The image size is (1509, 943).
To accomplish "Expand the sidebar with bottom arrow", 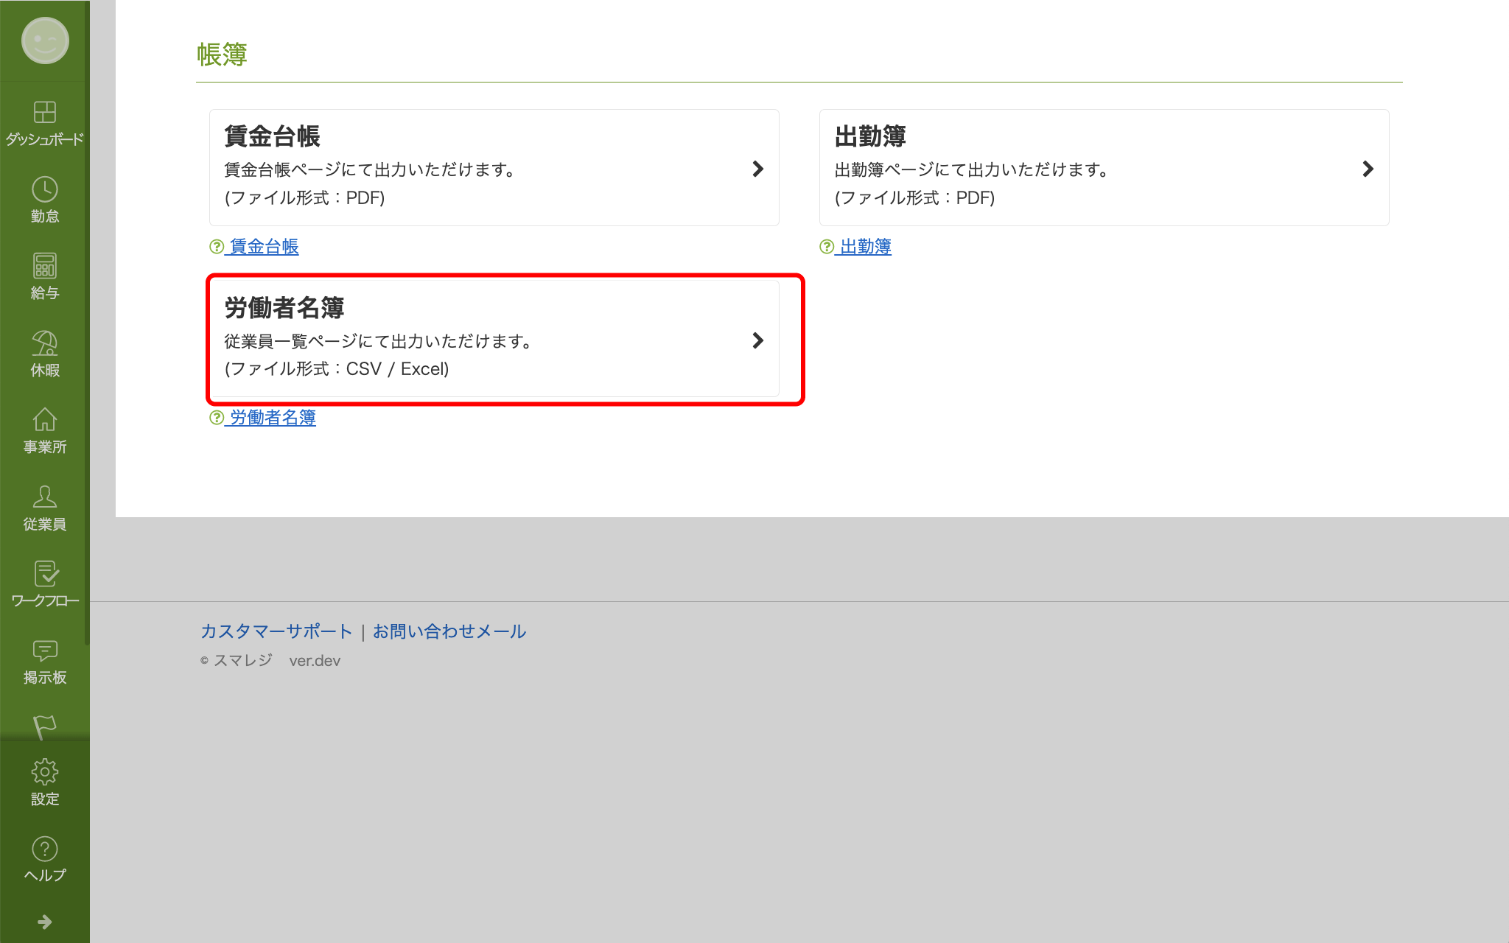I will [44, 922].
